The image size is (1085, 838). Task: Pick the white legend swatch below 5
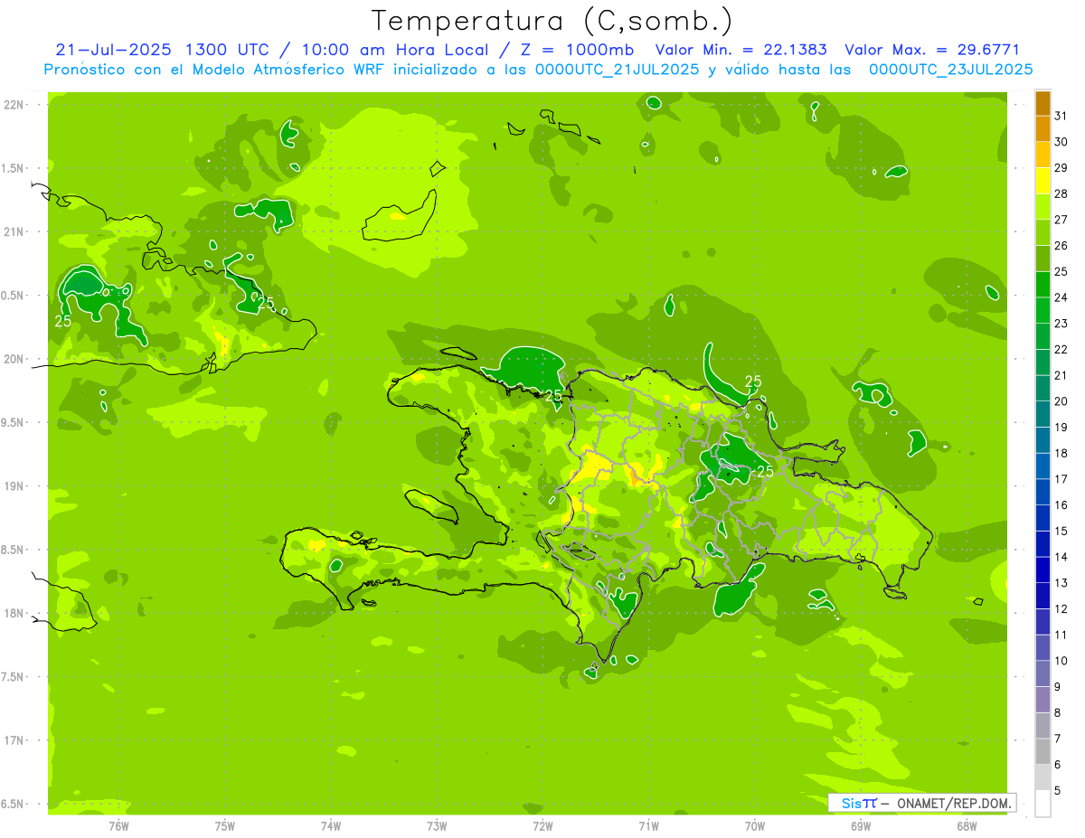1043,804
